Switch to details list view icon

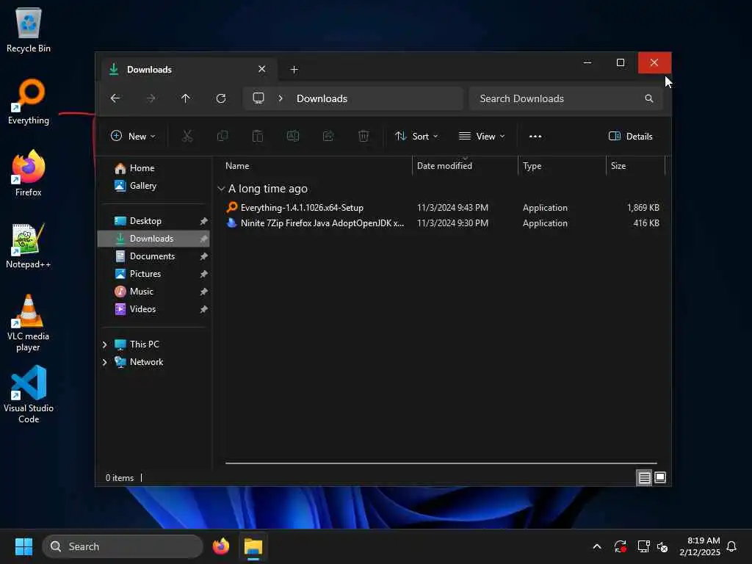coord(644,477)
